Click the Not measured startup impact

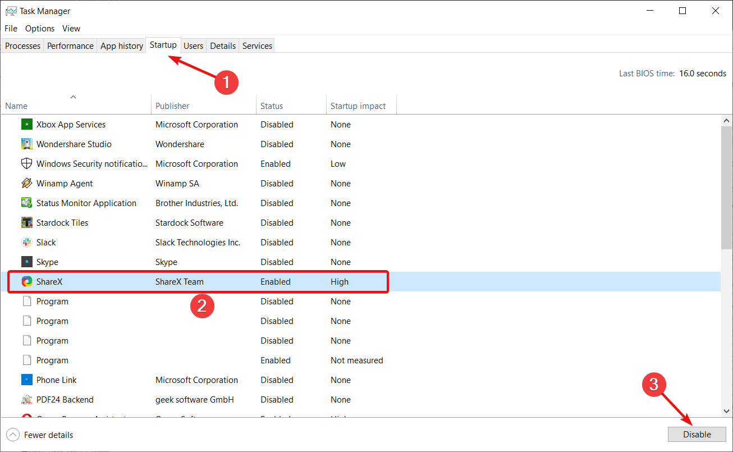357,360
